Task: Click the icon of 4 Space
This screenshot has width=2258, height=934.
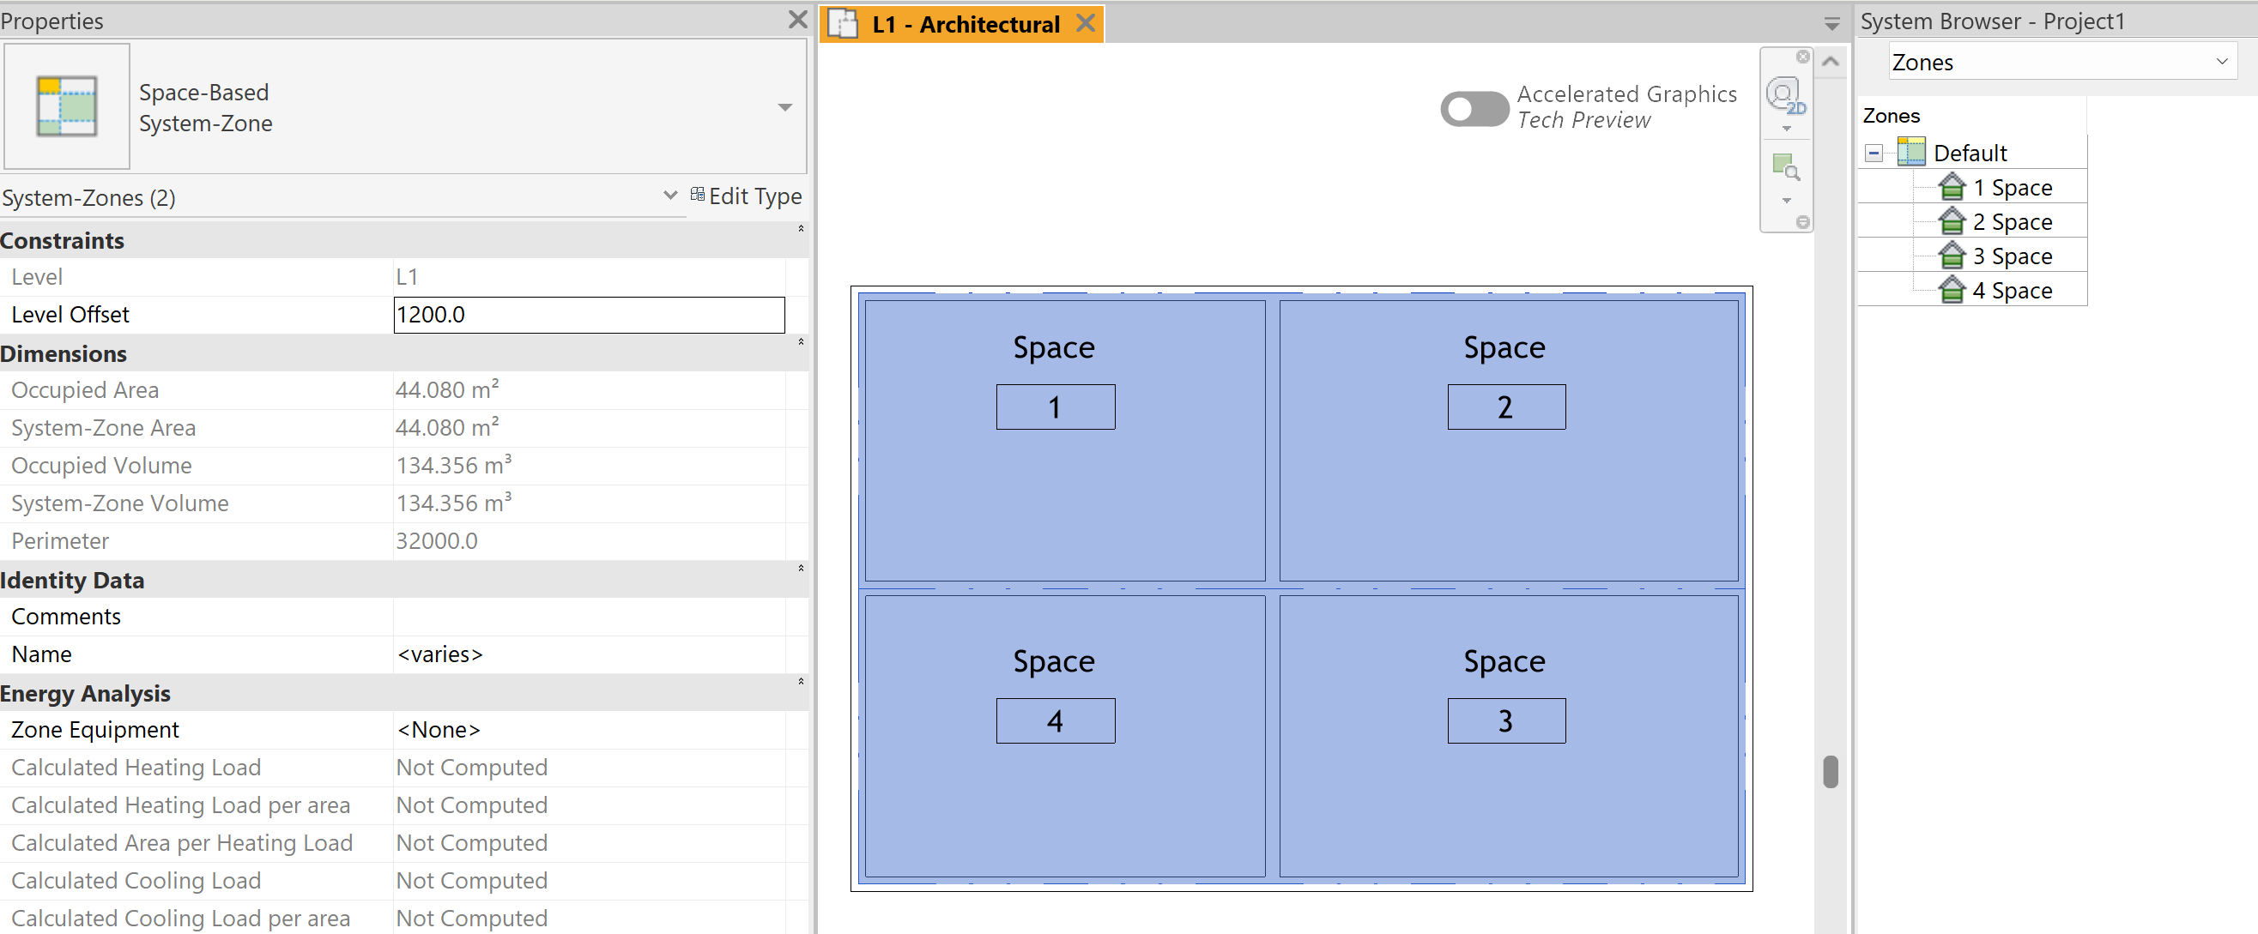Action: [1952, 289]
